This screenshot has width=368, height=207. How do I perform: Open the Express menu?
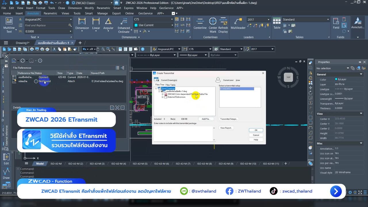pos(129,8)
